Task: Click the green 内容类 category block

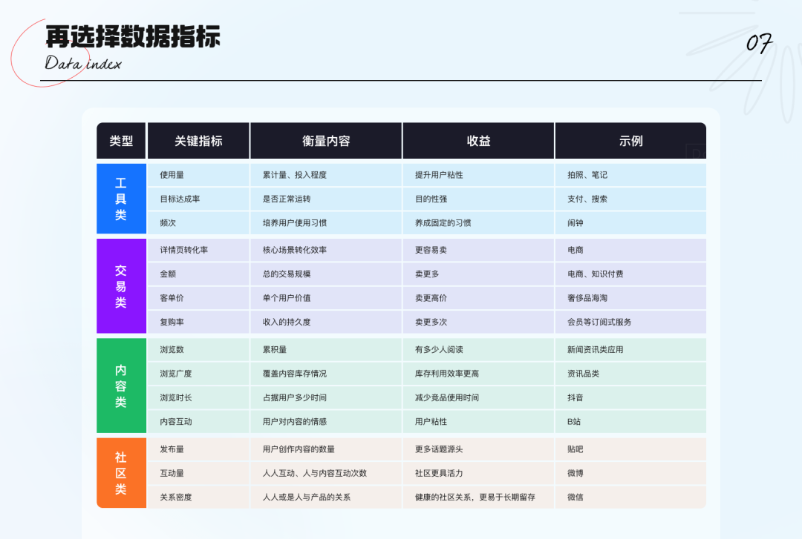Action: pos(121,386)
